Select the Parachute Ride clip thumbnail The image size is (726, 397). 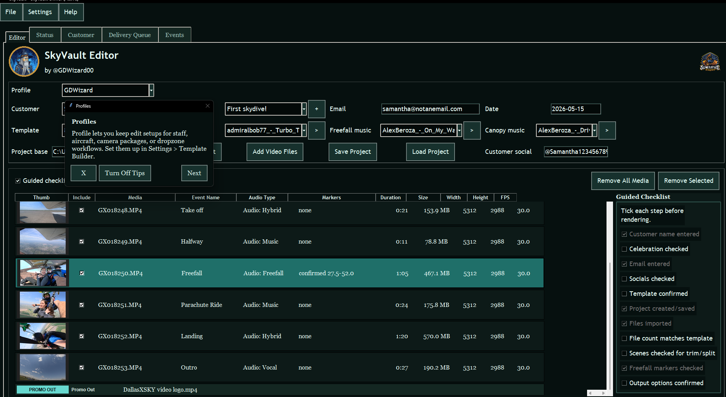(43, 305)
